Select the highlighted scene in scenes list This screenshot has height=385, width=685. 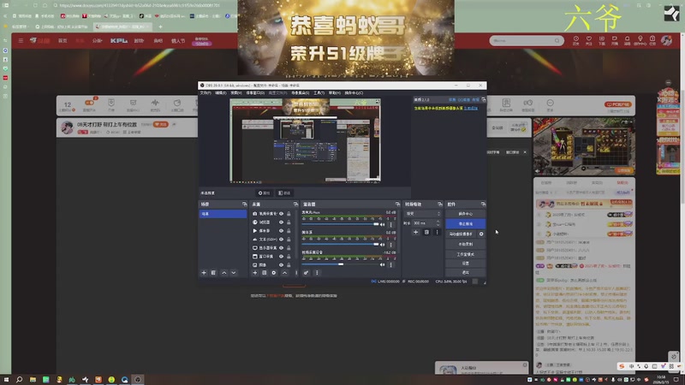(223, 214)
